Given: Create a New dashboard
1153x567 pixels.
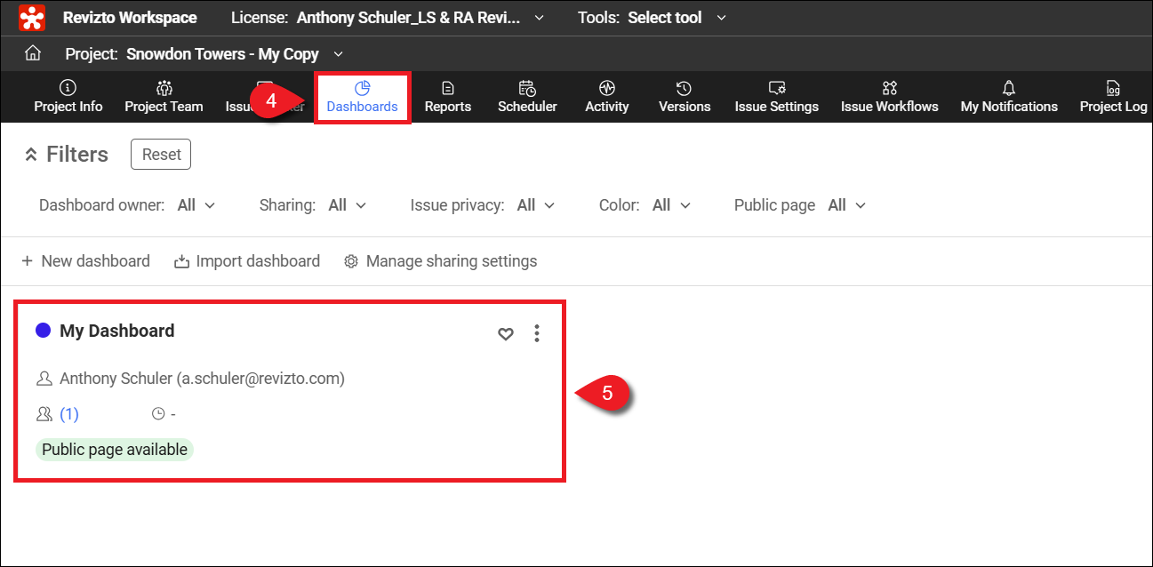Looking at the screenshot, I should click(x=85, y=261).
